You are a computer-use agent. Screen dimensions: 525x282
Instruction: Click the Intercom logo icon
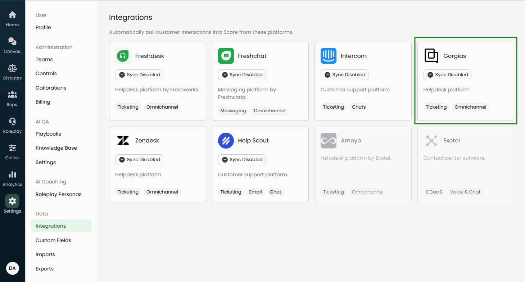pos(329,56)
